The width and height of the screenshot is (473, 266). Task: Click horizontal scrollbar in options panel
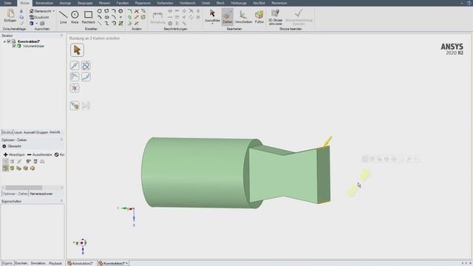[24, 188]
